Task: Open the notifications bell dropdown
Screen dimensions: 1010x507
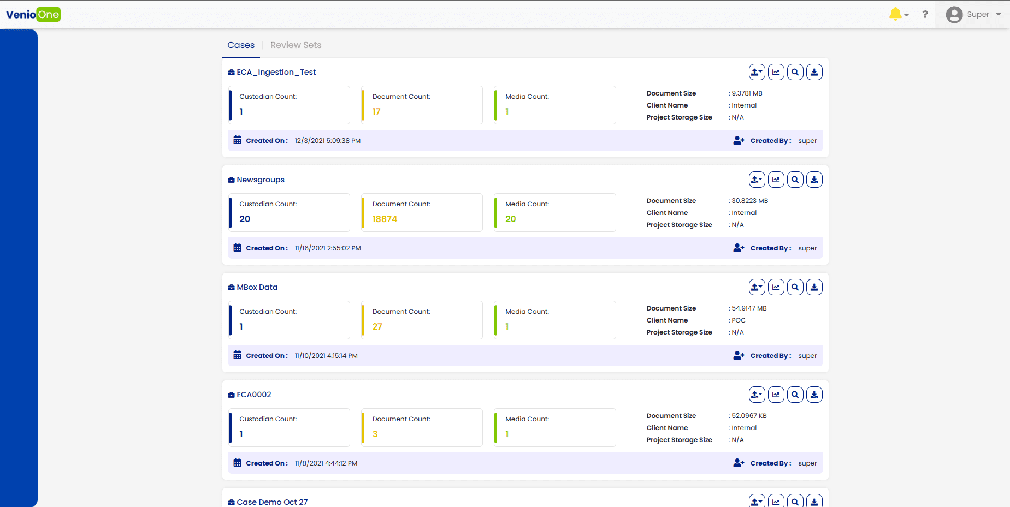Action: point(898,15)
